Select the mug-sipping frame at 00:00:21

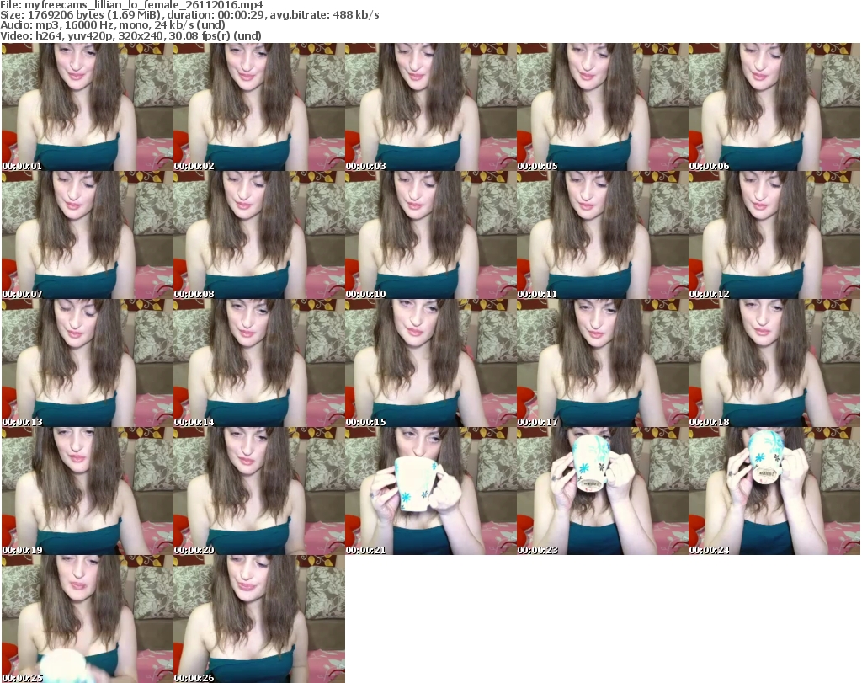pos(431,491)
